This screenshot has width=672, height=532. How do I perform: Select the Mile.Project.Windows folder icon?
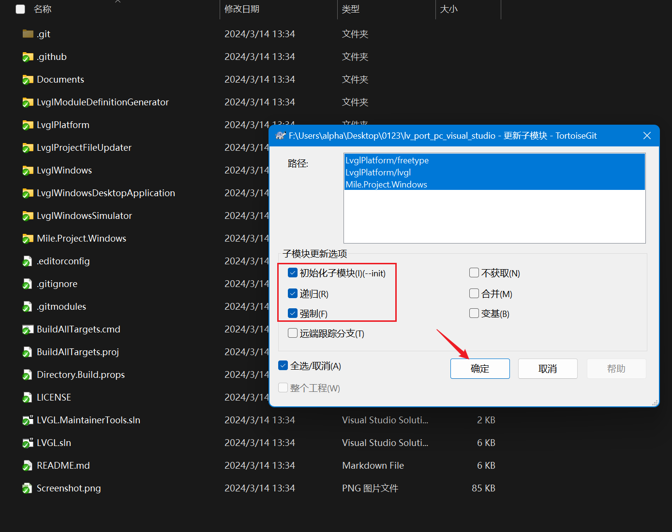pyautogui.click(x=27, y=238)
